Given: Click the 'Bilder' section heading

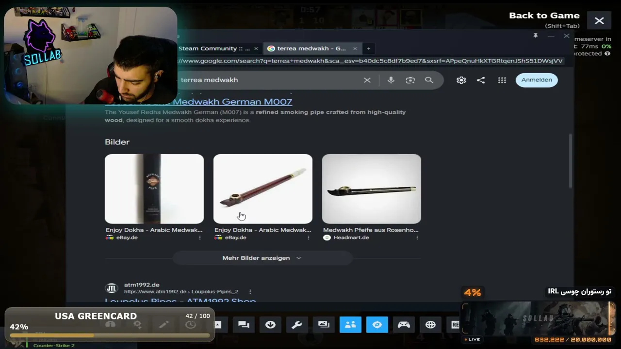Looking at the screenshot, I should click(x=117, y=142).
